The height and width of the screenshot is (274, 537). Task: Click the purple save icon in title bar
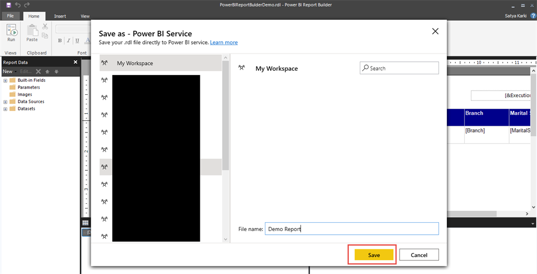click(x=8, y=5)
